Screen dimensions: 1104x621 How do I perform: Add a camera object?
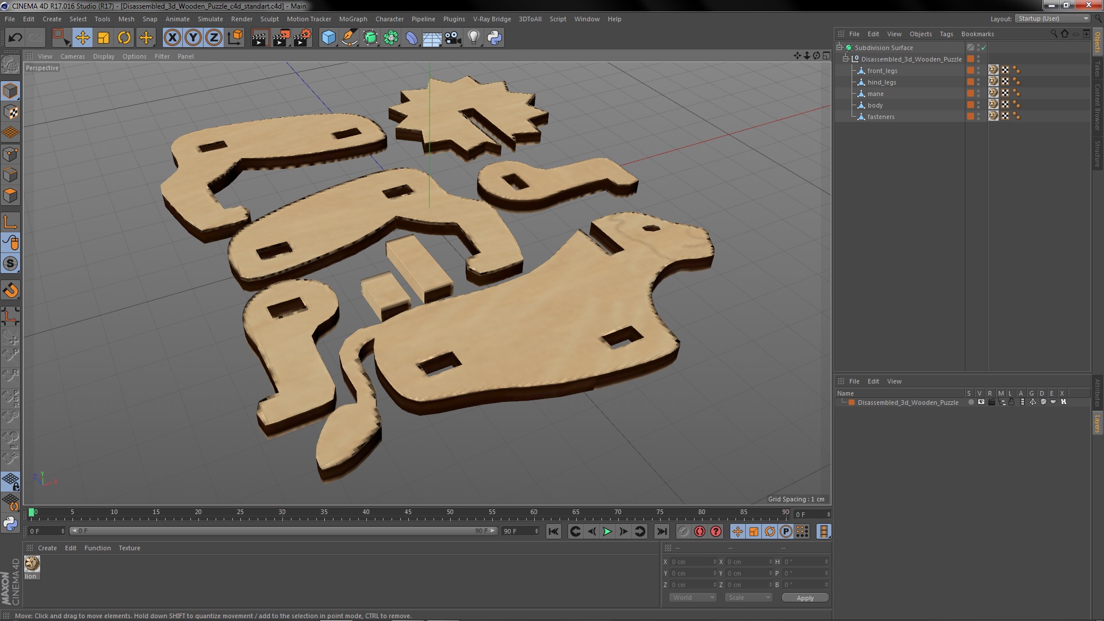(453, 38)
